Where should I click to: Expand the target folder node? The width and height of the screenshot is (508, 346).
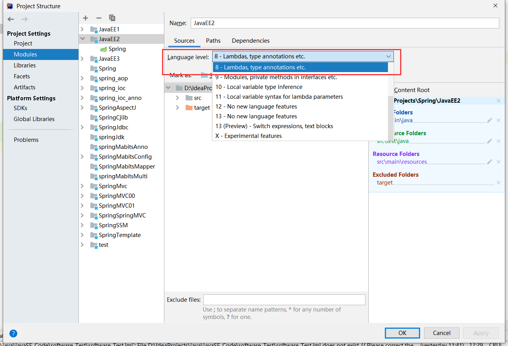(x=177, y=108)
